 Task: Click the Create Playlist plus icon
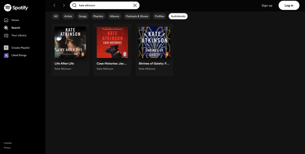tap(6, 48)
